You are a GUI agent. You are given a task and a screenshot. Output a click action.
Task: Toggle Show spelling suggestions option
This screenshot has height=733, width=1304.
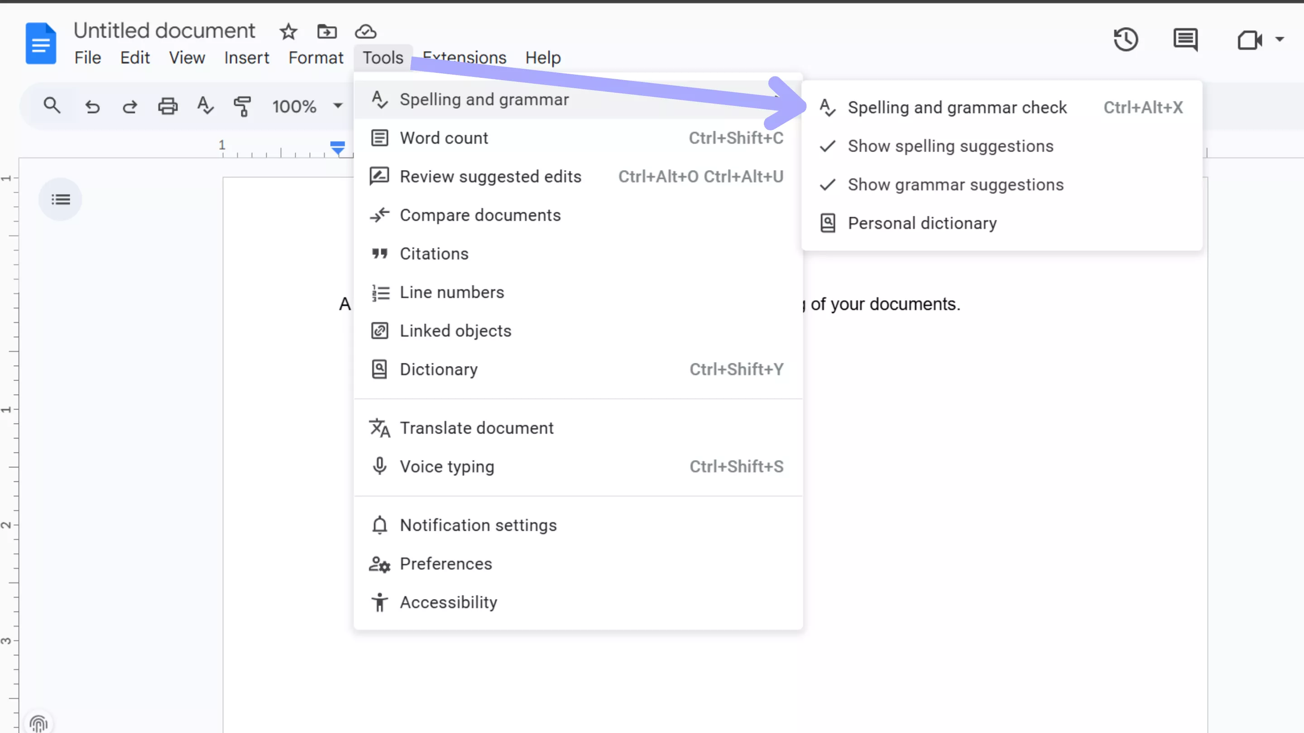pos(950,146)
